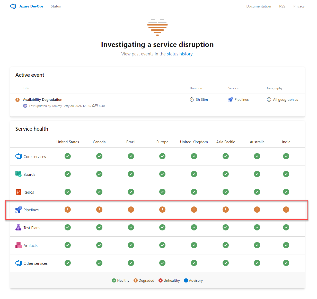The image size is (317, 299).
Task: Click the Core services healthy status for Europe
Action: coord(162,156)
